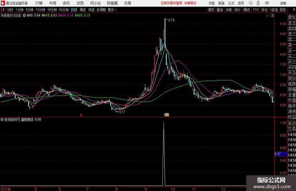The height and width of the screenshot is (191, 296).
Task: Click the 股朋指标网 indicator name
Action: (x=12, y=119)
